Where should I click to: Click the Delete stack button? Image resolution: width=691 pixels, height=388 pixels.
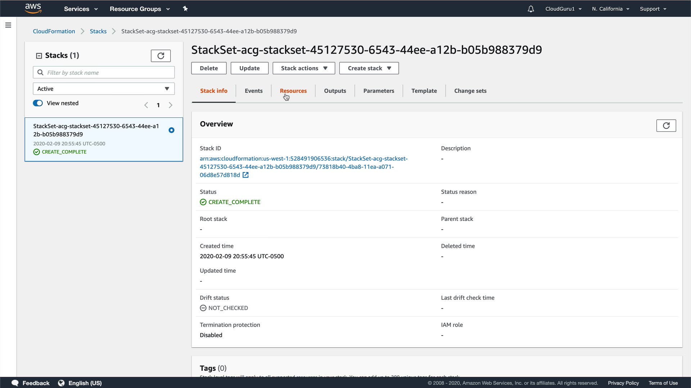pos(209,68)
